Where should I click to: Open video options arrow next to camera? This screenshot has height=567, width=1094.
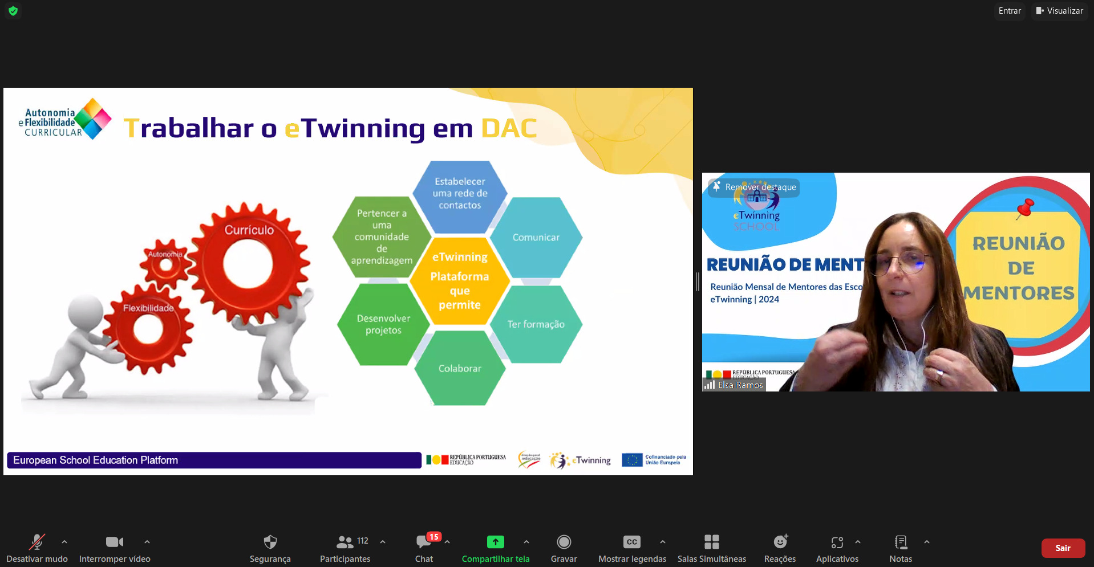[147, 542]
